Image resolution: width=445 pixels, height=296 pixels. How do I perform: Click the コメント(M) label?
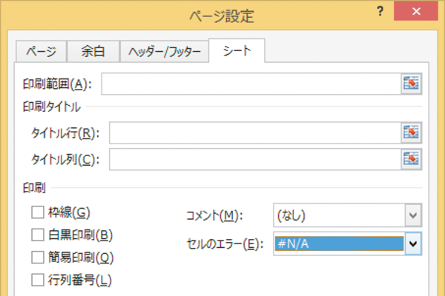point(214,216)
